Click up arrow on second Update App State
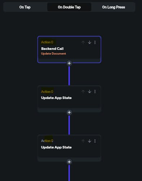 [x=83, y=141]
